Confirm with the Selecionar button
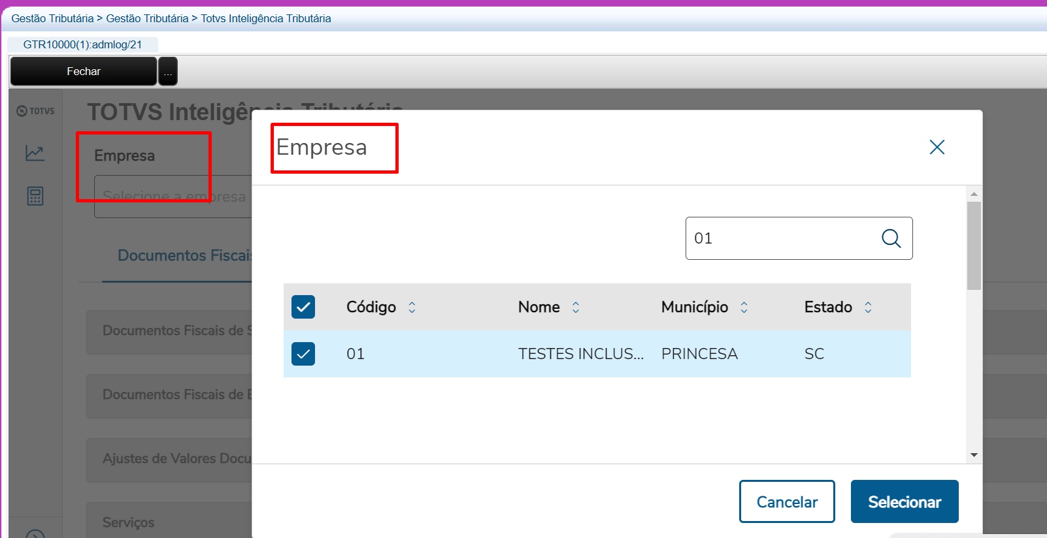The height and width of the screenshot is (538, 1047). tap(905, 501)
